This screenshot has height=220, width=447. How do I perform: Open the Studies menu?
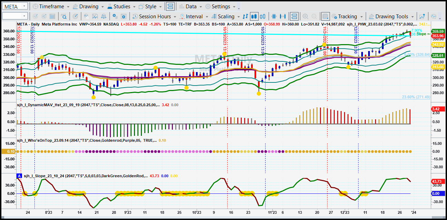(x=121, y=6)
